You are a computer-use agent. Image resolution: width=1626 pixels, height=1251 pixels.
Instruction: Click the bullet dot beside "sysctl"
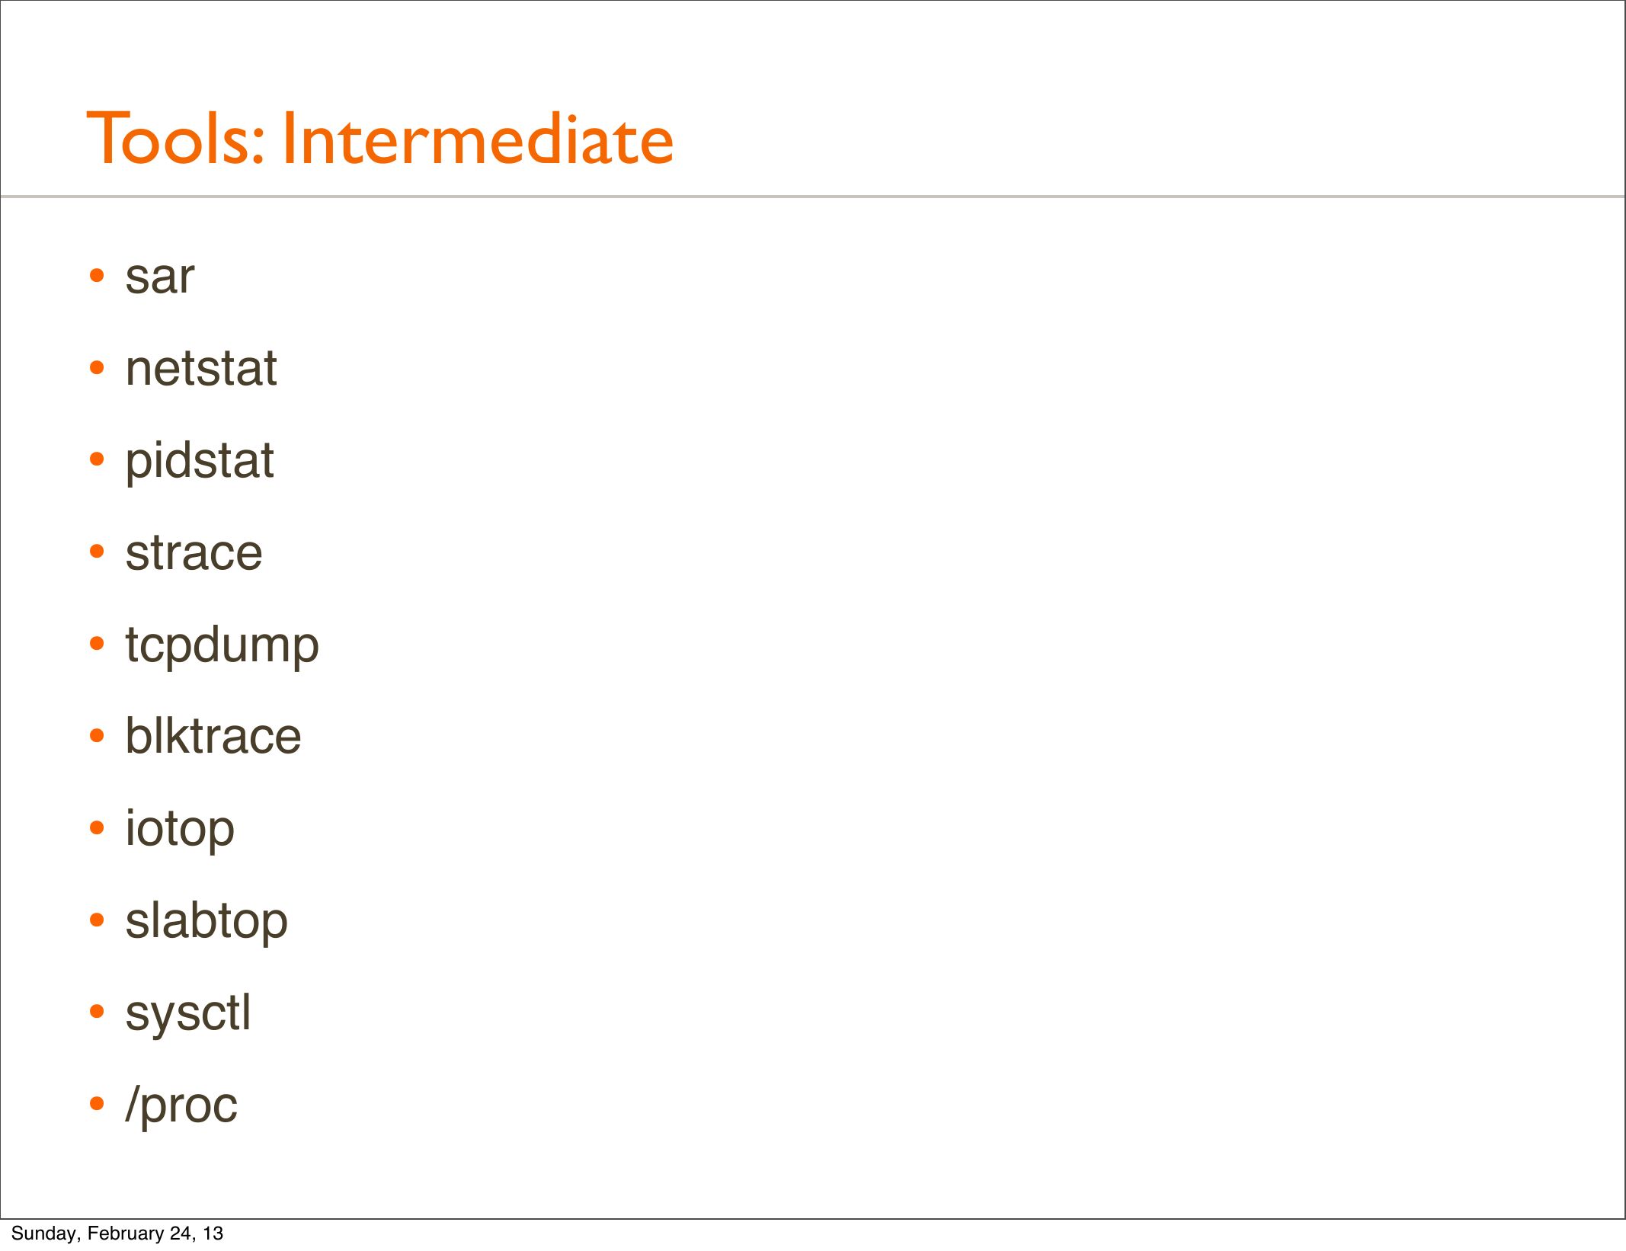97,1012
